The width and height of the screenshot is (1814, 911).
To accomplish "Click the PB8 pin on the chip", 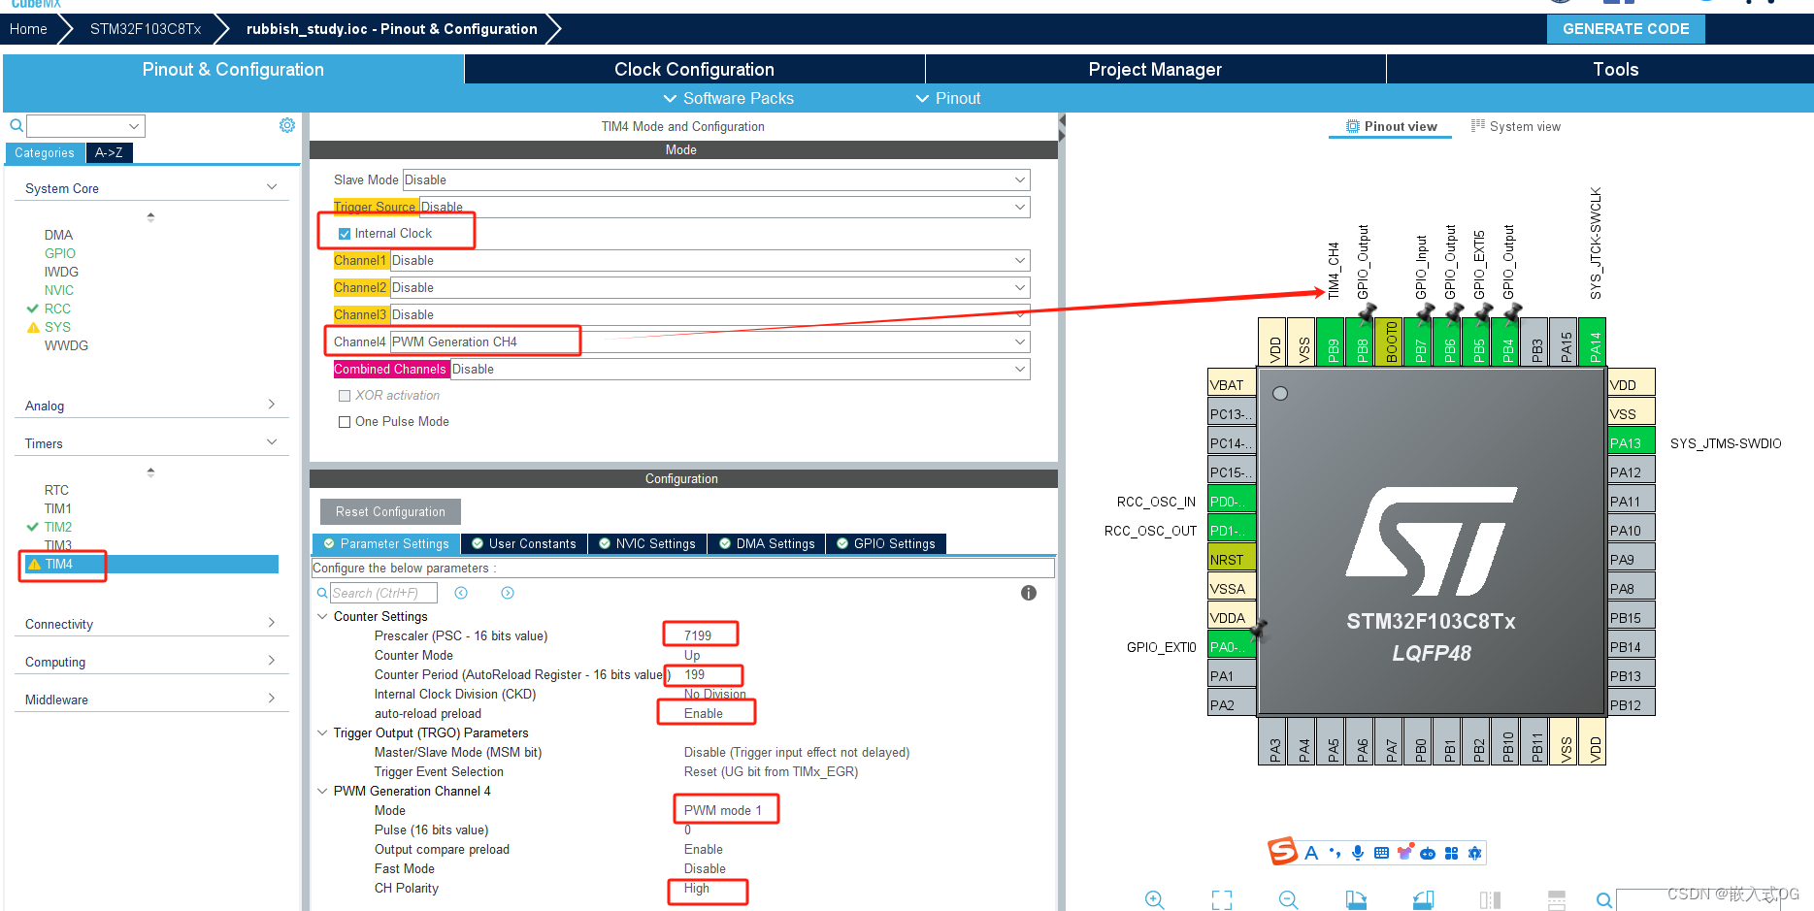I will coord(1362,342).
